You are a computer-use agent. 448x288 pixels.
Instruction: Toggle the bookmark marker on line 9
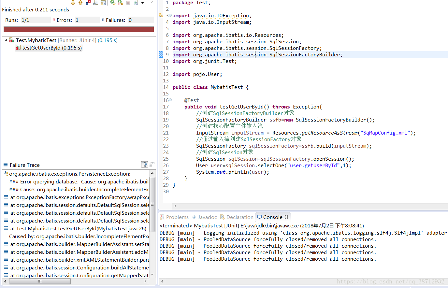[x=161, y=54]
